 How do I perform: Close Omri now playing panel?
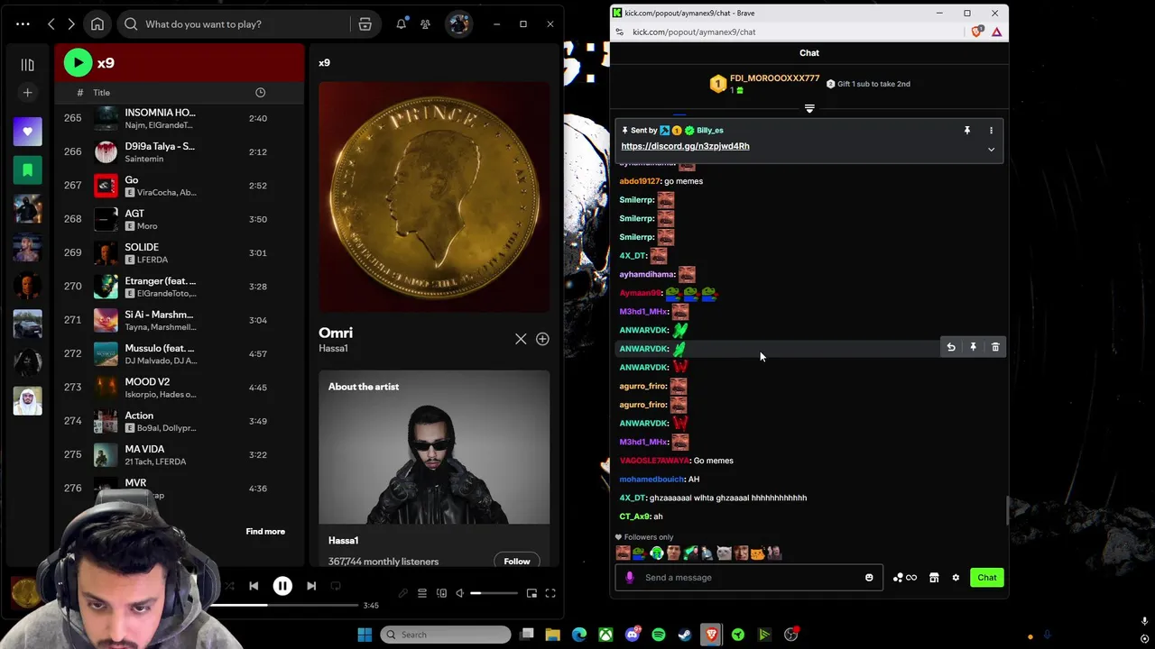(521, 339)
